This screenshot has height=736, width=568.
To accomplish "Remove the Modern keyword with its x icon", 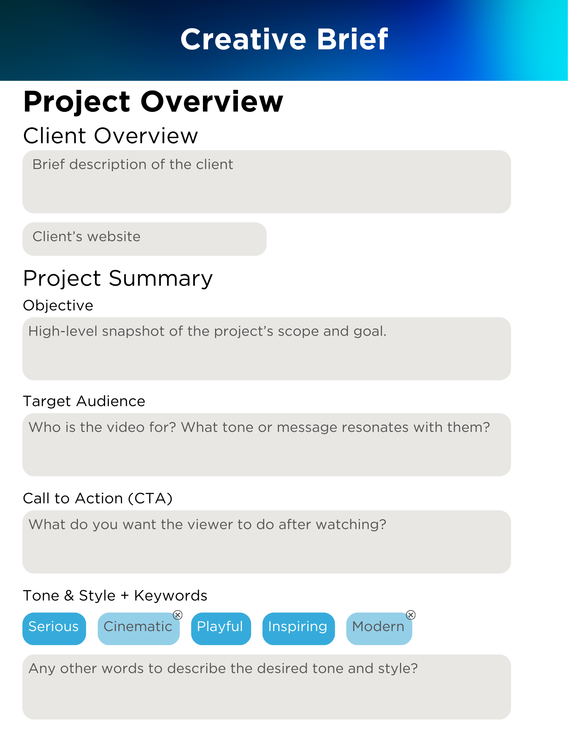I will (411, 615).
